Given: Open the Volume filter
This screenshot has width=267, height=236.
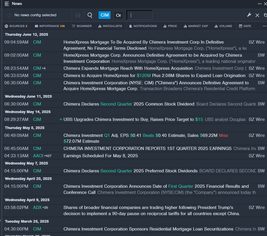Looking at the screenshot, I should pyautogui.click(x=223, y=26).
